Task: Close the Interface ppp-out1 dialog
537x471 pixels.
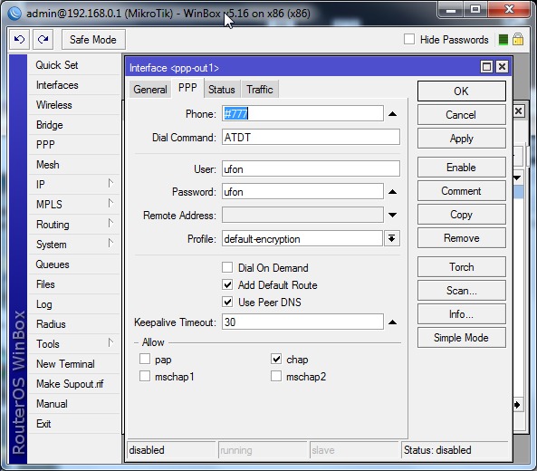Action: pyautogui.click(x=502, y=66)
